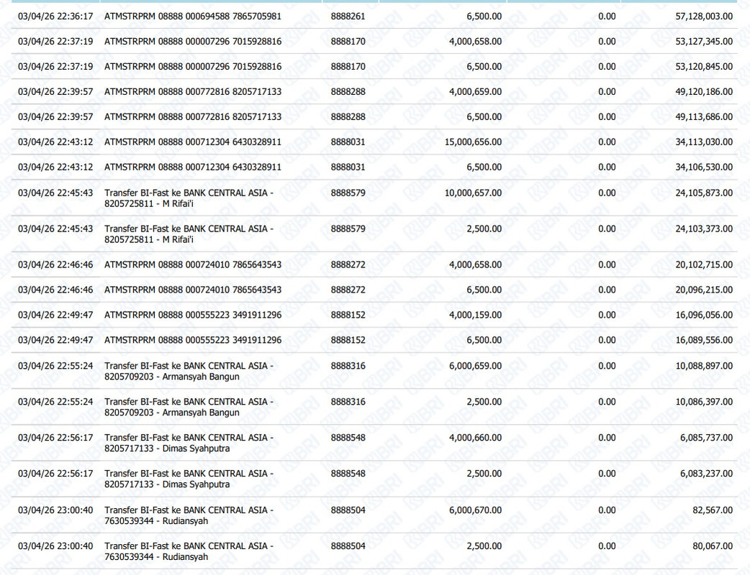This screenshot has height=575, width=750.
Task: Select debit amount 15,000,656.00
Action: [473, 142]
